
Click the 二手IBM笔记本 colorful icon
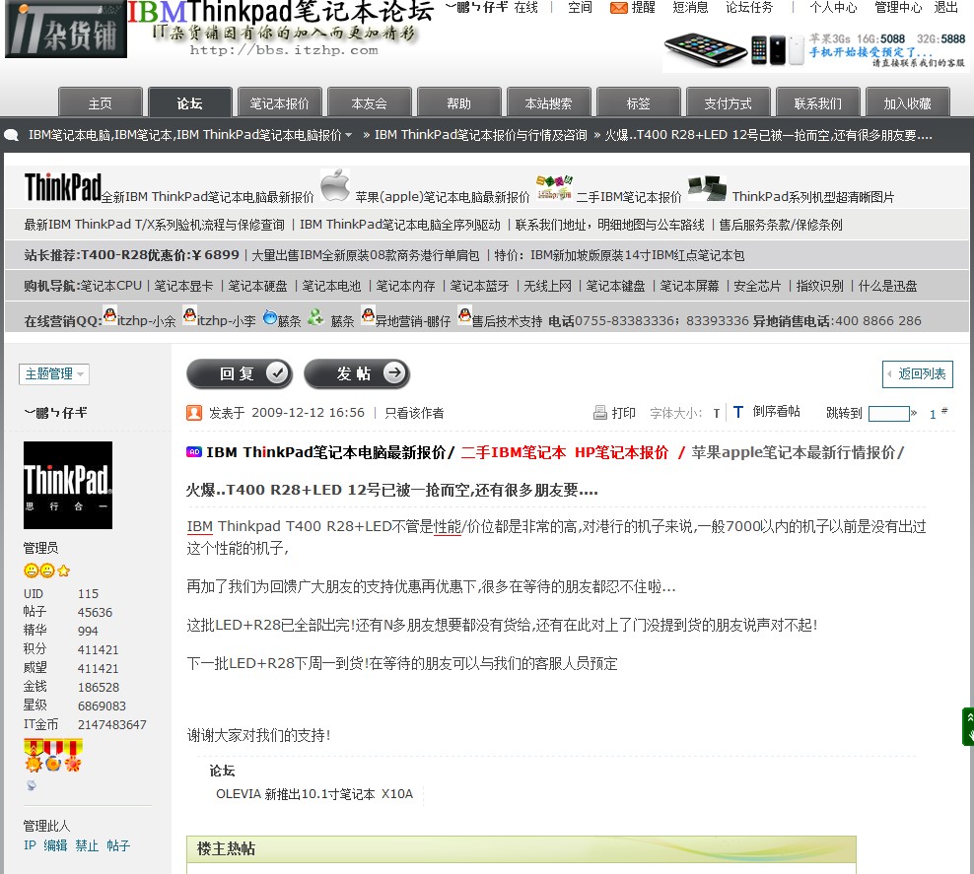pos(554,188)
